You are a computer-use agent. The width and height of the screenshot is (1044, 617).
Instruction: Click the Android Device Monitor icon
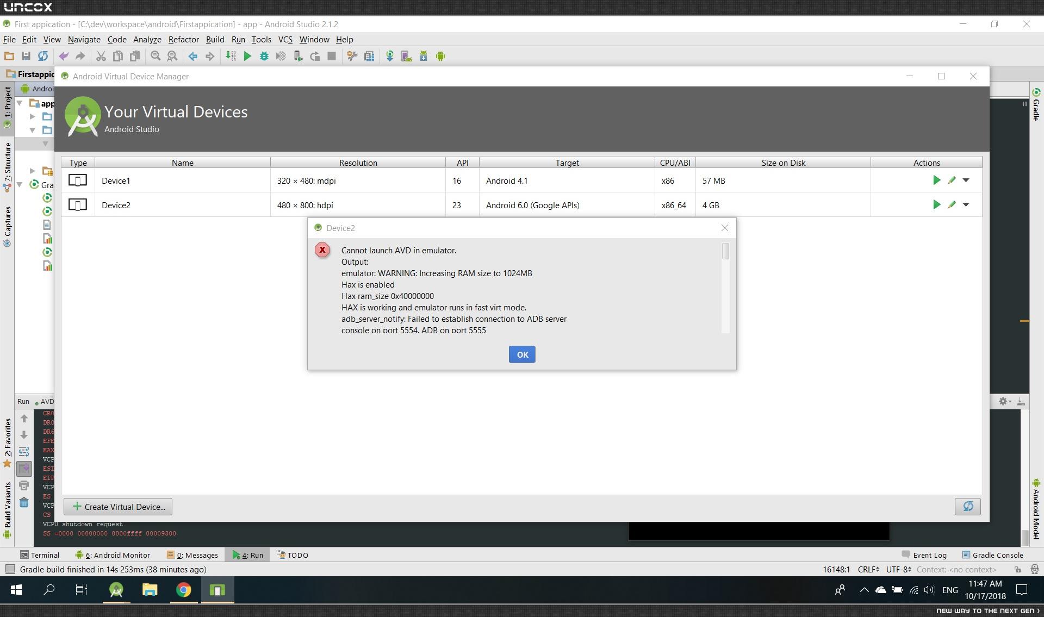click(440, 56)
